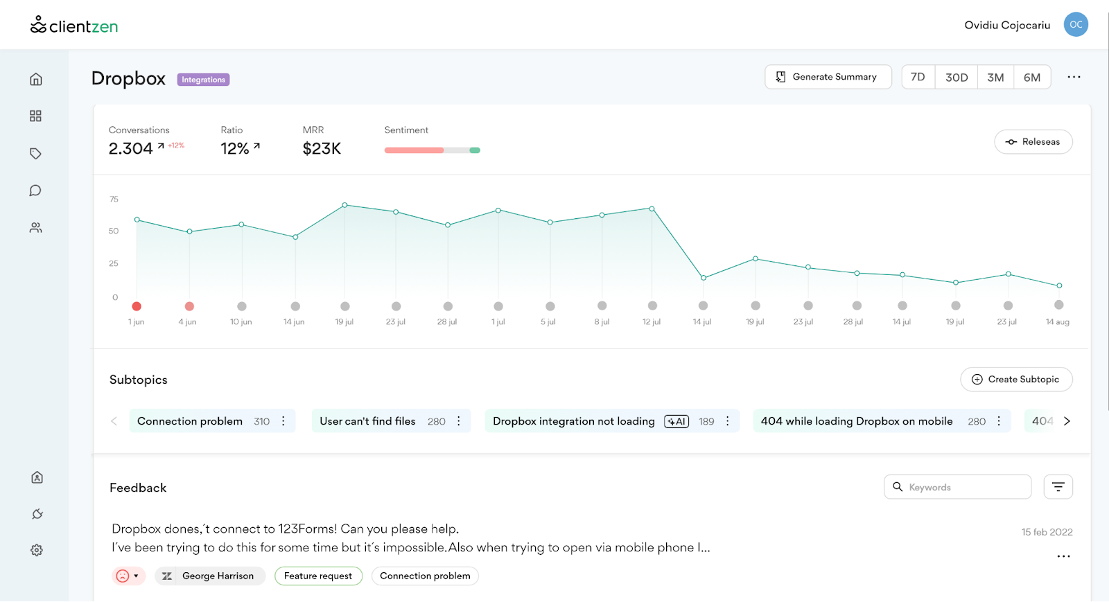This screenshot has height=602, width=1109.
Task: Click the Sentiment bar
Action: point(433,150)
